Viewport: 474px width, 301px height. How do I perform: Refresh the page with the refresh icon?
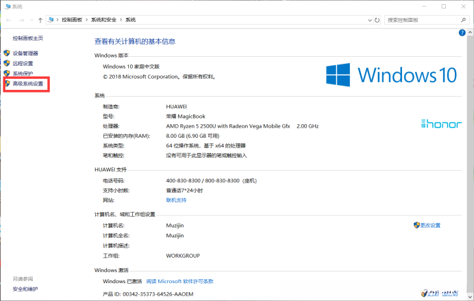(377, 21)
